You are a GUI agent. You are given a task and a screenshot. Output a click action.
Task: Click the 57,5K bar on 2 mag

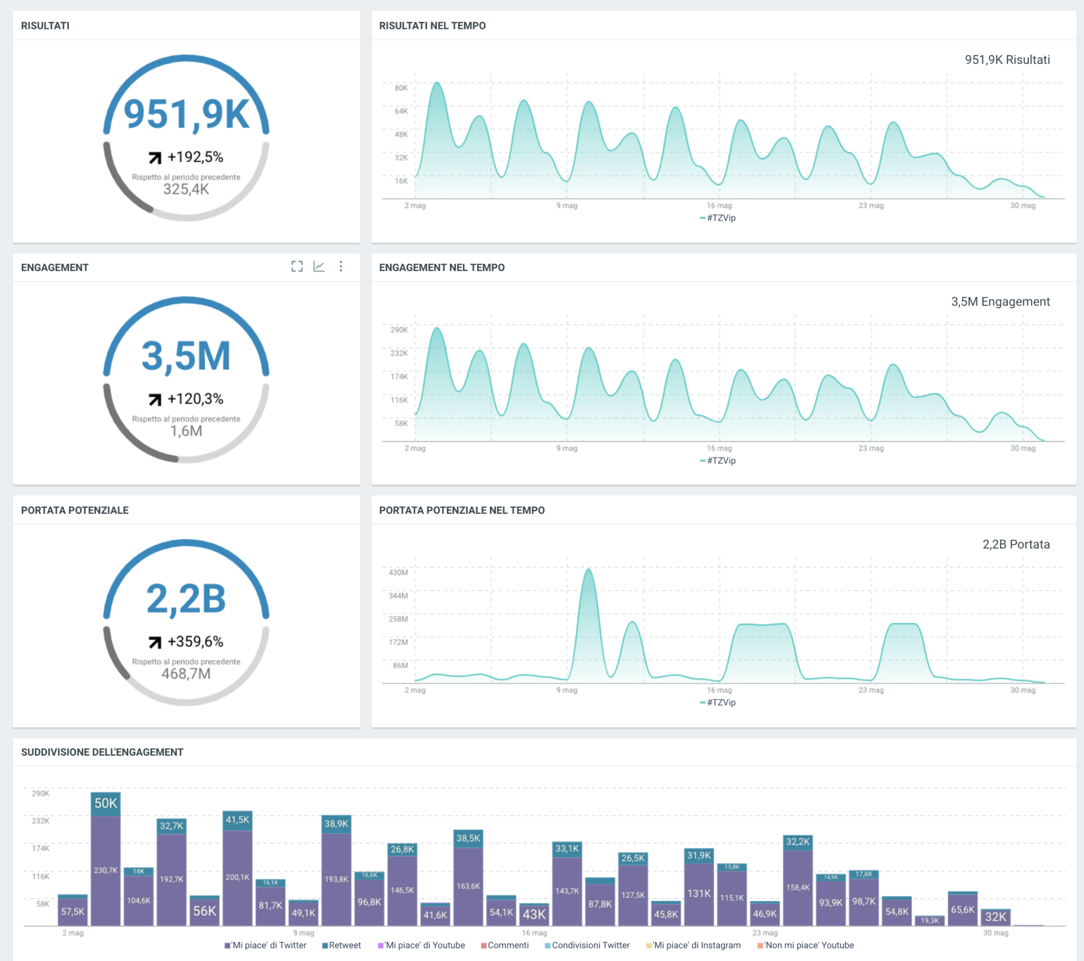click(73, 911)
